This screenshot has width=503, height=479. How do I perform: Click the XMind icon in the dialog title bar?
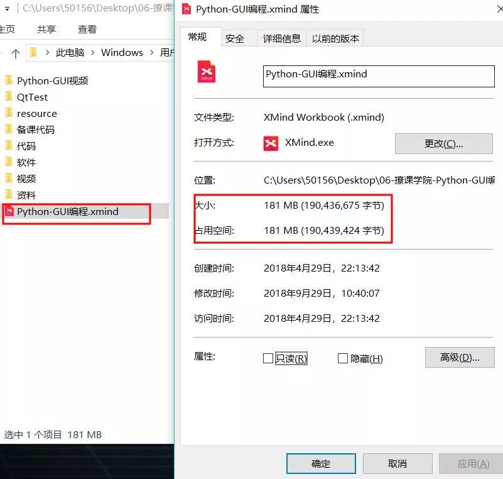tap(187, 9)
